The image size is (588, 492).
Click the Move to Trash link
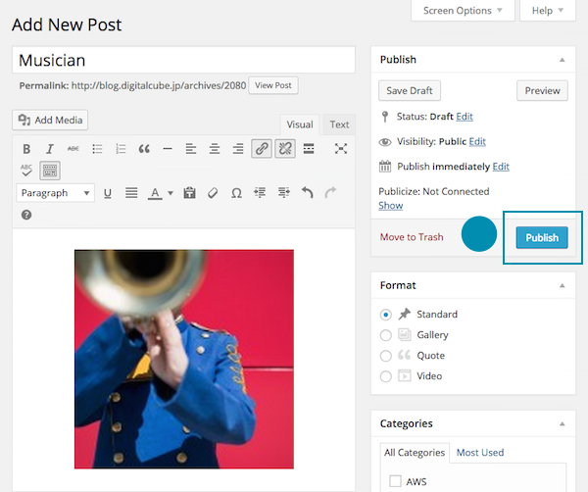tap(411, 237)
